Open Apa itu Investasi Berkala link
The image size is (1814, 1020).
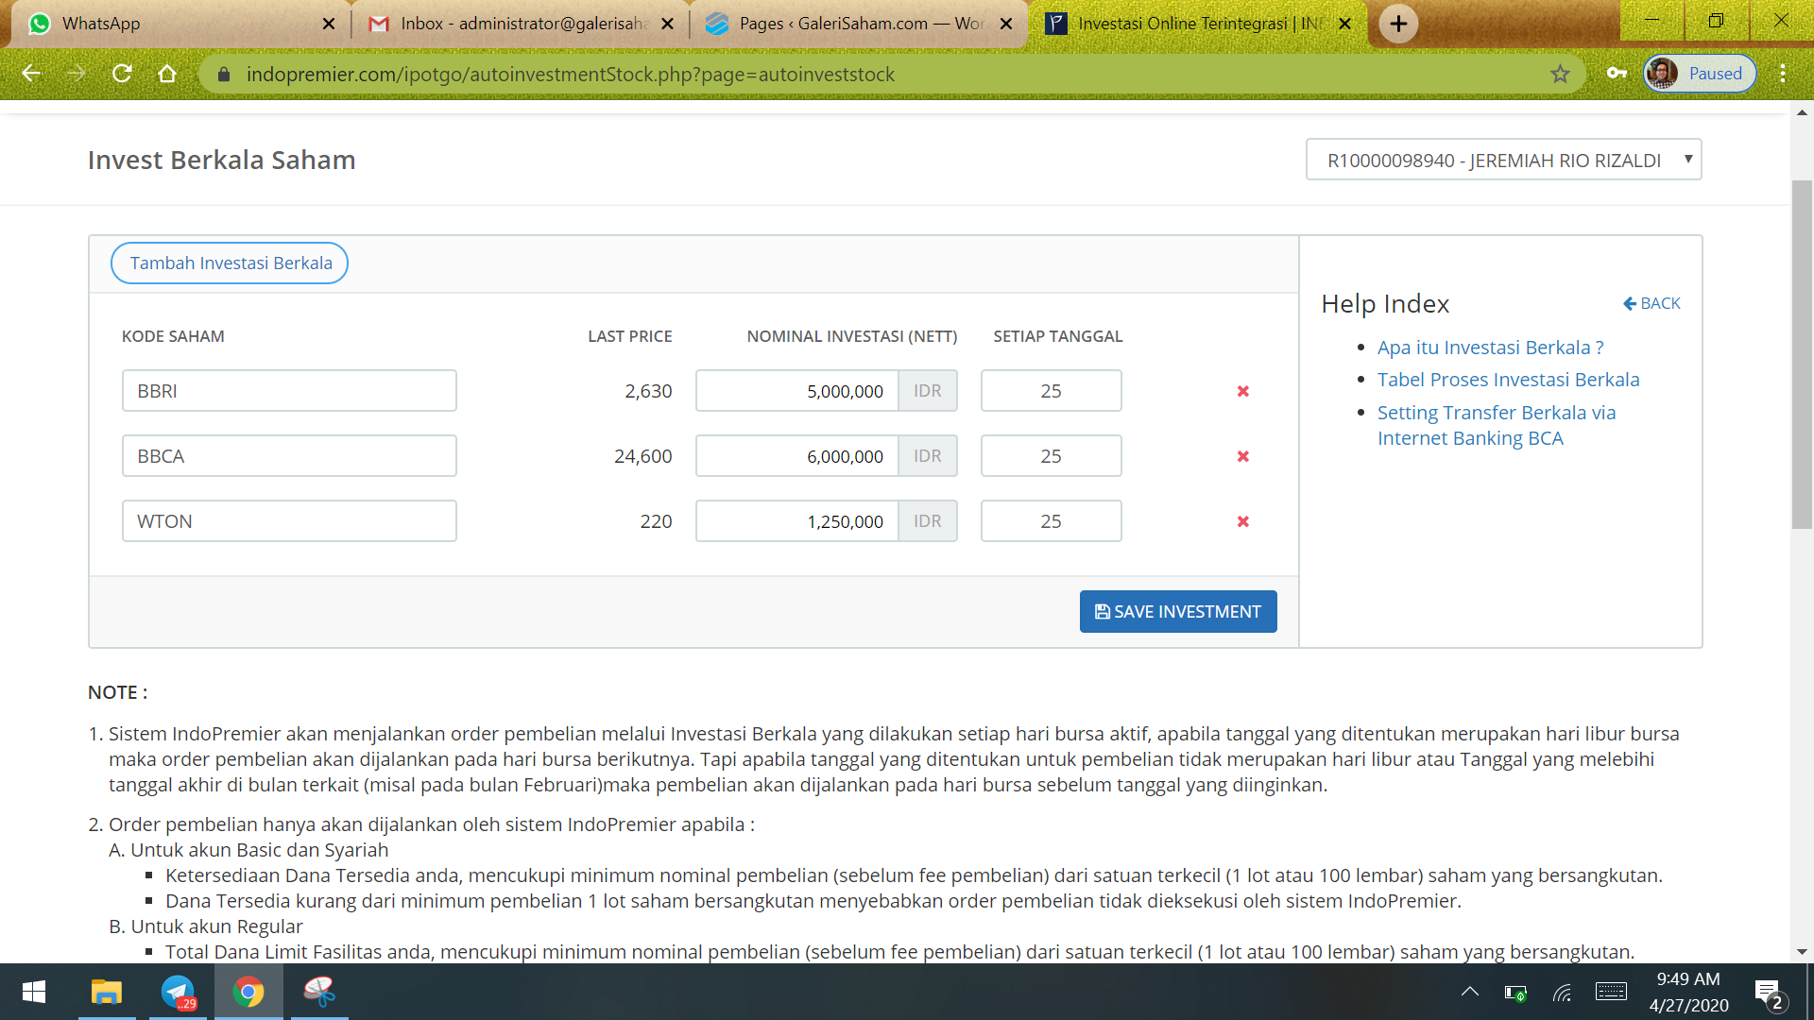click(1490, 348)
